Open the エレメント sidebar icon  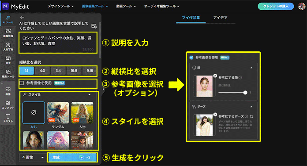point(8,105)
